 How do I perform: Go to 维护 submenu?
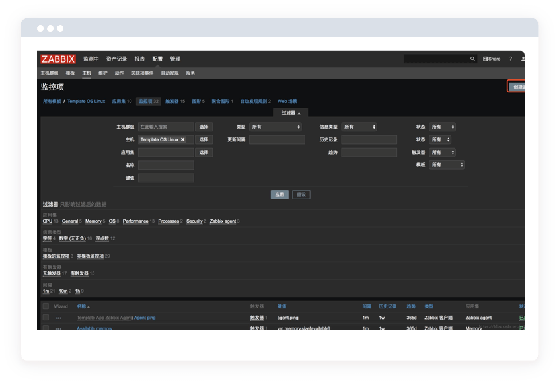point(103,73)
